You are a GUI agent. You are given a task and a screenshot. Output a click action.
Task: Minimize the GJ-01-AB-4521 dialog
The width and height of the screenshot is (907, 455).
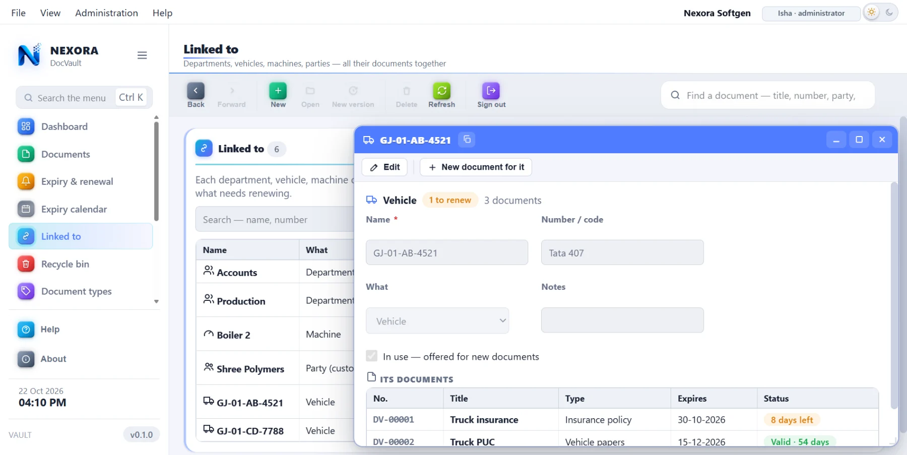click(x=836, y=140)
